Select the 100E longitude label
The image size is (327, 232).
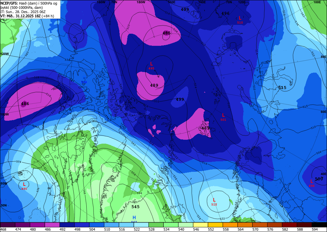[x=317, y=2]
